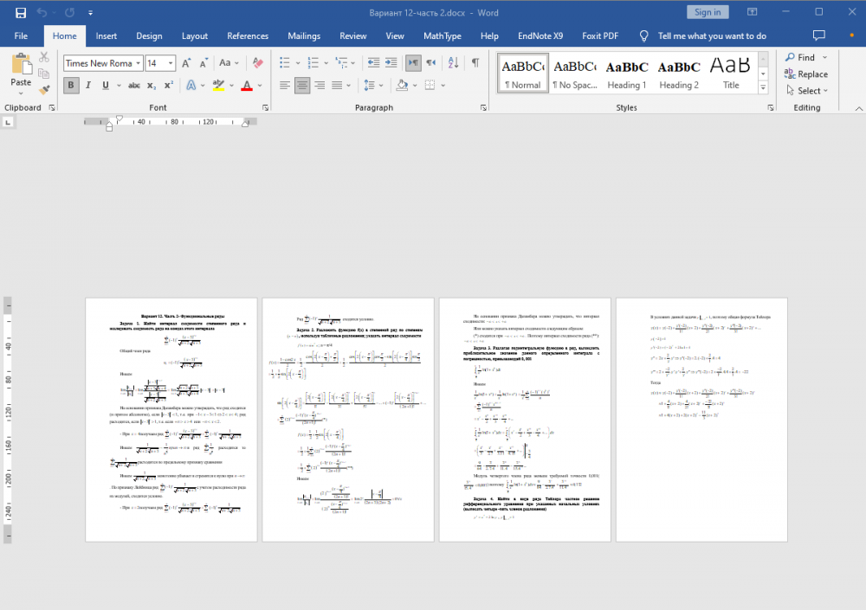Click the Borders icon
Image resolution: width=866 pixels, height=610 pixels.
(x=430, y=85)
